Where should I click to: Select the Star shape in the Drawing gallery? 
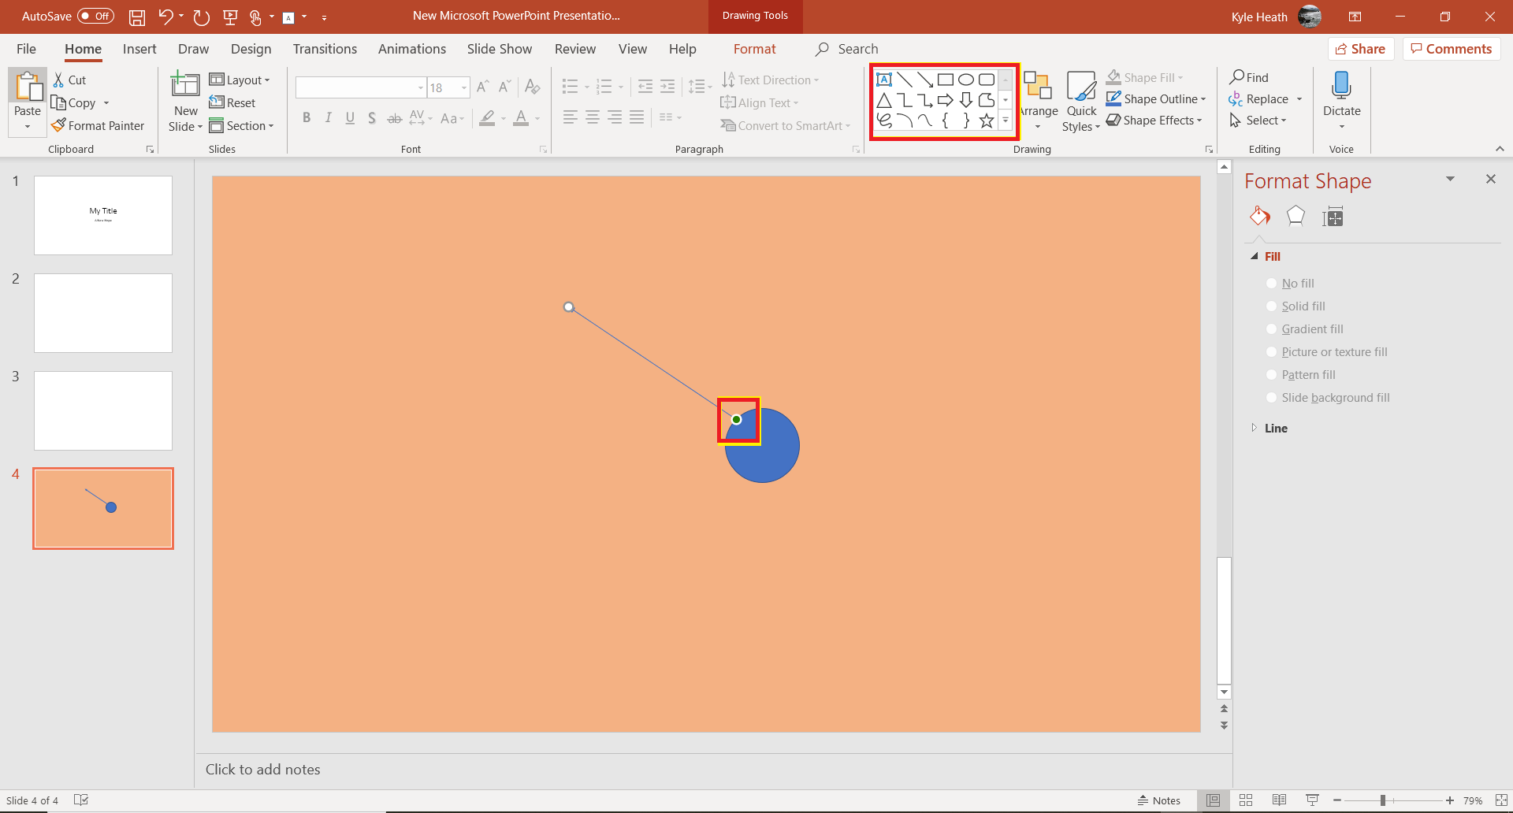pos(986,120)
